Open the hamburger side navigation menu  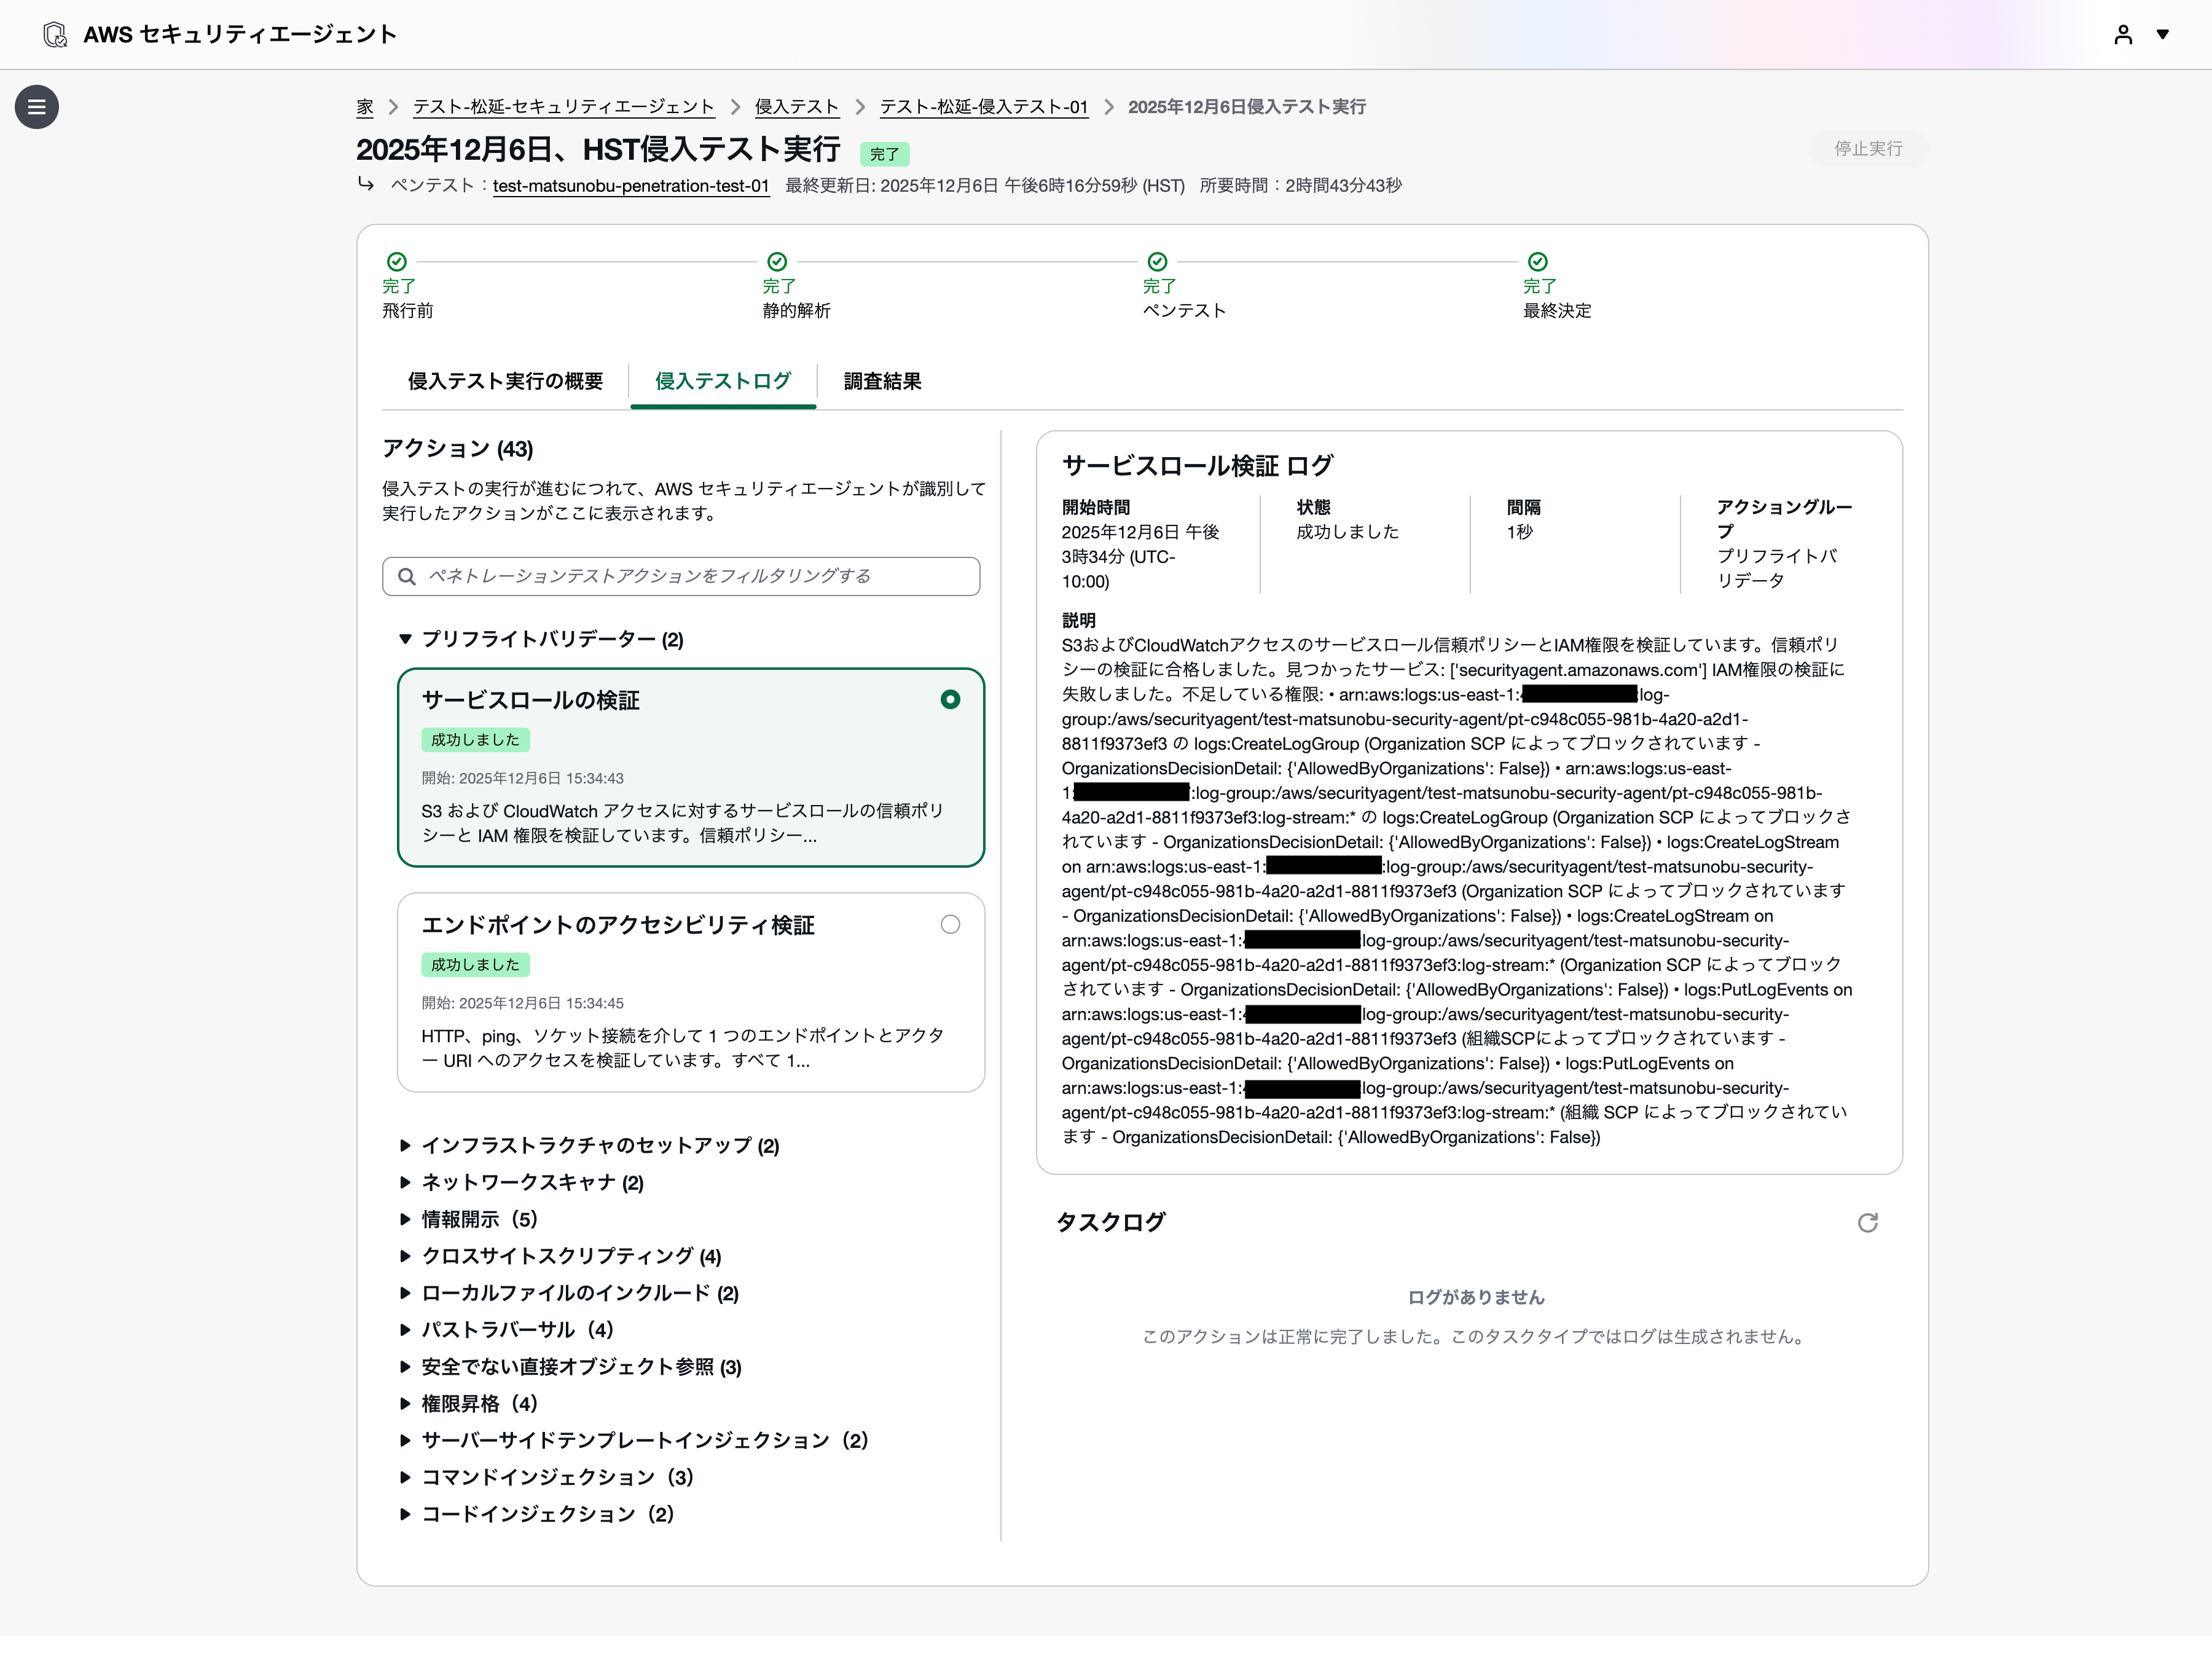pos(37,107)
